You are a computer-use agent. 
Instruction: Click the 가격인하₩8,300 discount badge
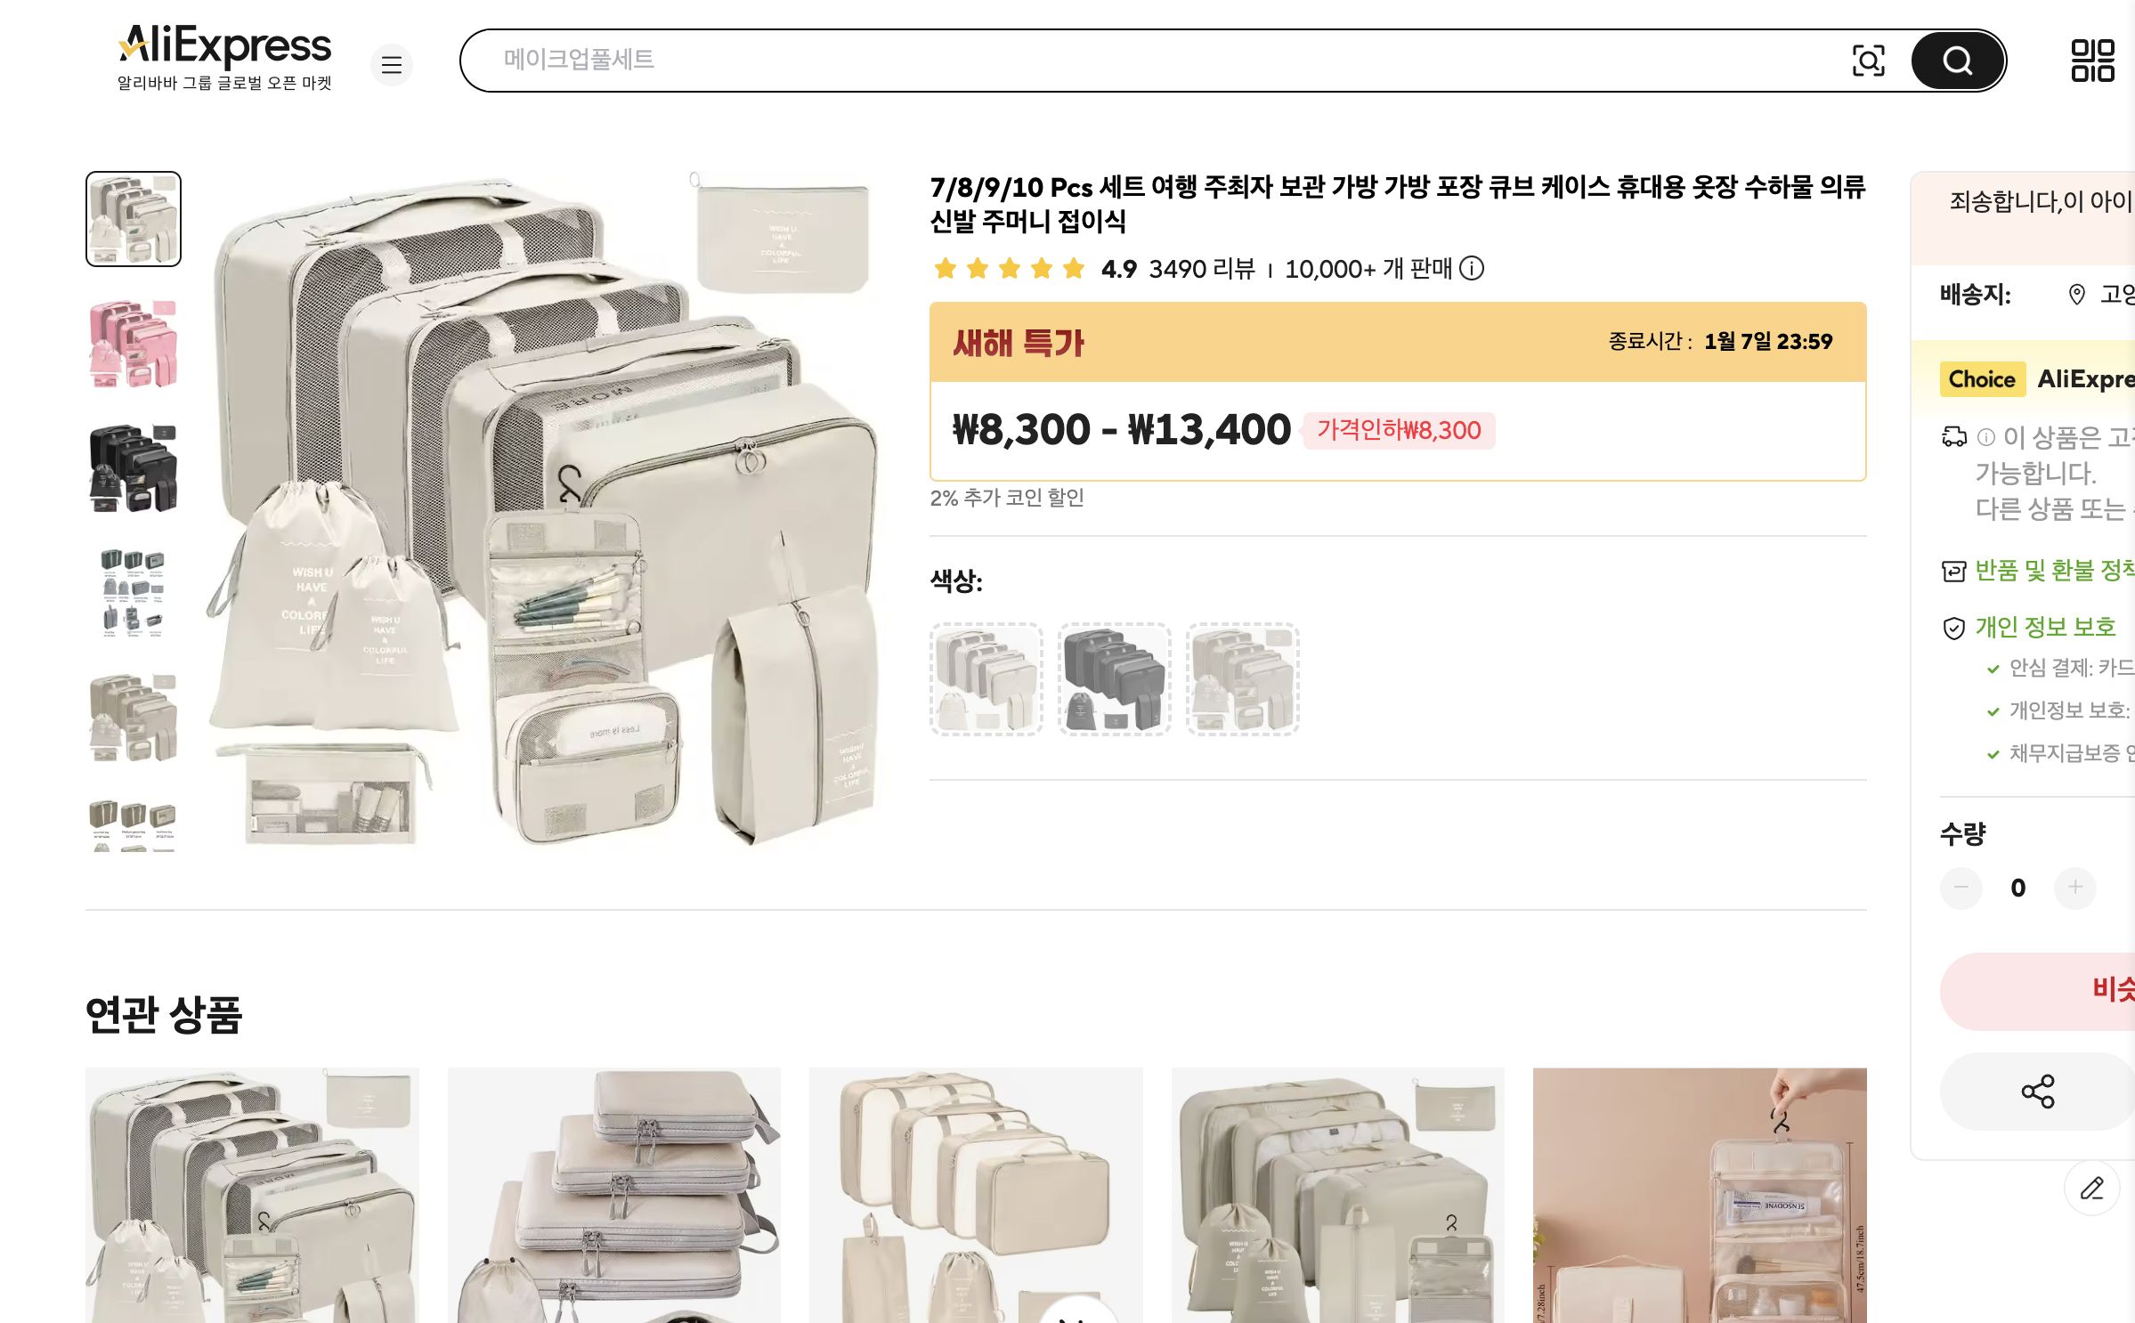tap(1398, 430)
